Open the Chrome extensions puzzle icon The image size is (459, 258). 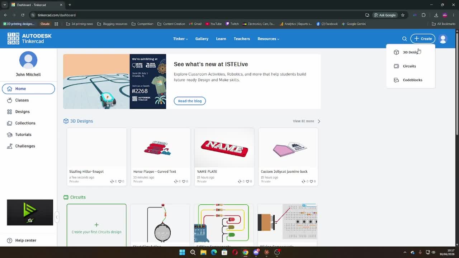[423, 15]
